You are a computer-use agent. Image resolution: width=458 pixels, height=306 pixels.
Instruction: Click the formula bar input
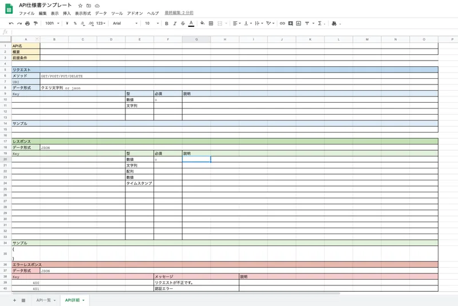point(234,32)
